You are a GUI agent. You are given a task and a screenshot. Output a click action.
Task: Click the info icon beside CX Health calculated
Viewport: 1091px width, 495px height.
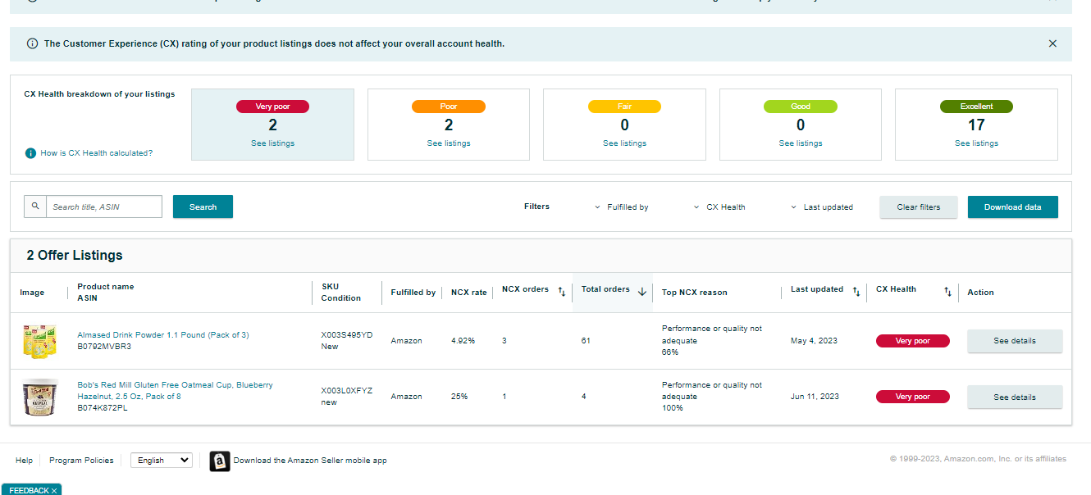(30, 153)
